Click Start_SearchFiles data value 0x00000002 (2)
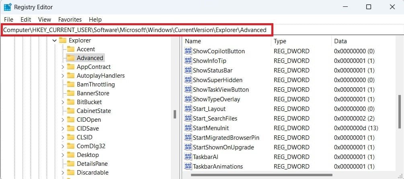 click(x=354, y=119)
